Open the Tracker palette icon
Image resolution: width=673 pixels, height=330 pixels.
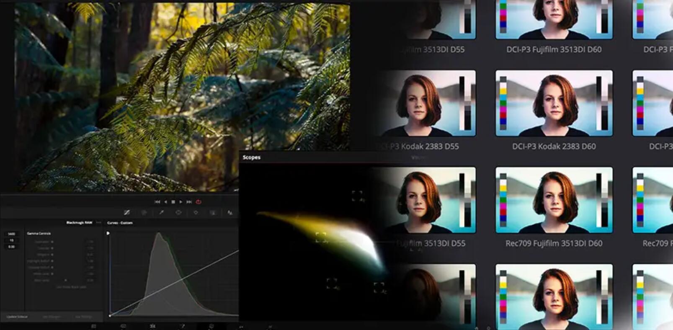pyautogui.click(x=196, y=213)
